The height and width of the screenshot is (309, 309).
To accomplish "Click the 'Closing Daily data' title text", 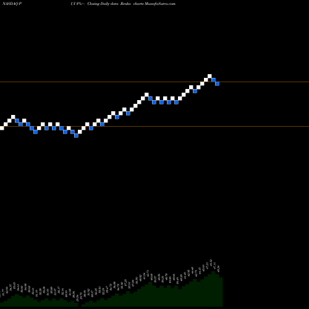I will [x=103, y=4].
